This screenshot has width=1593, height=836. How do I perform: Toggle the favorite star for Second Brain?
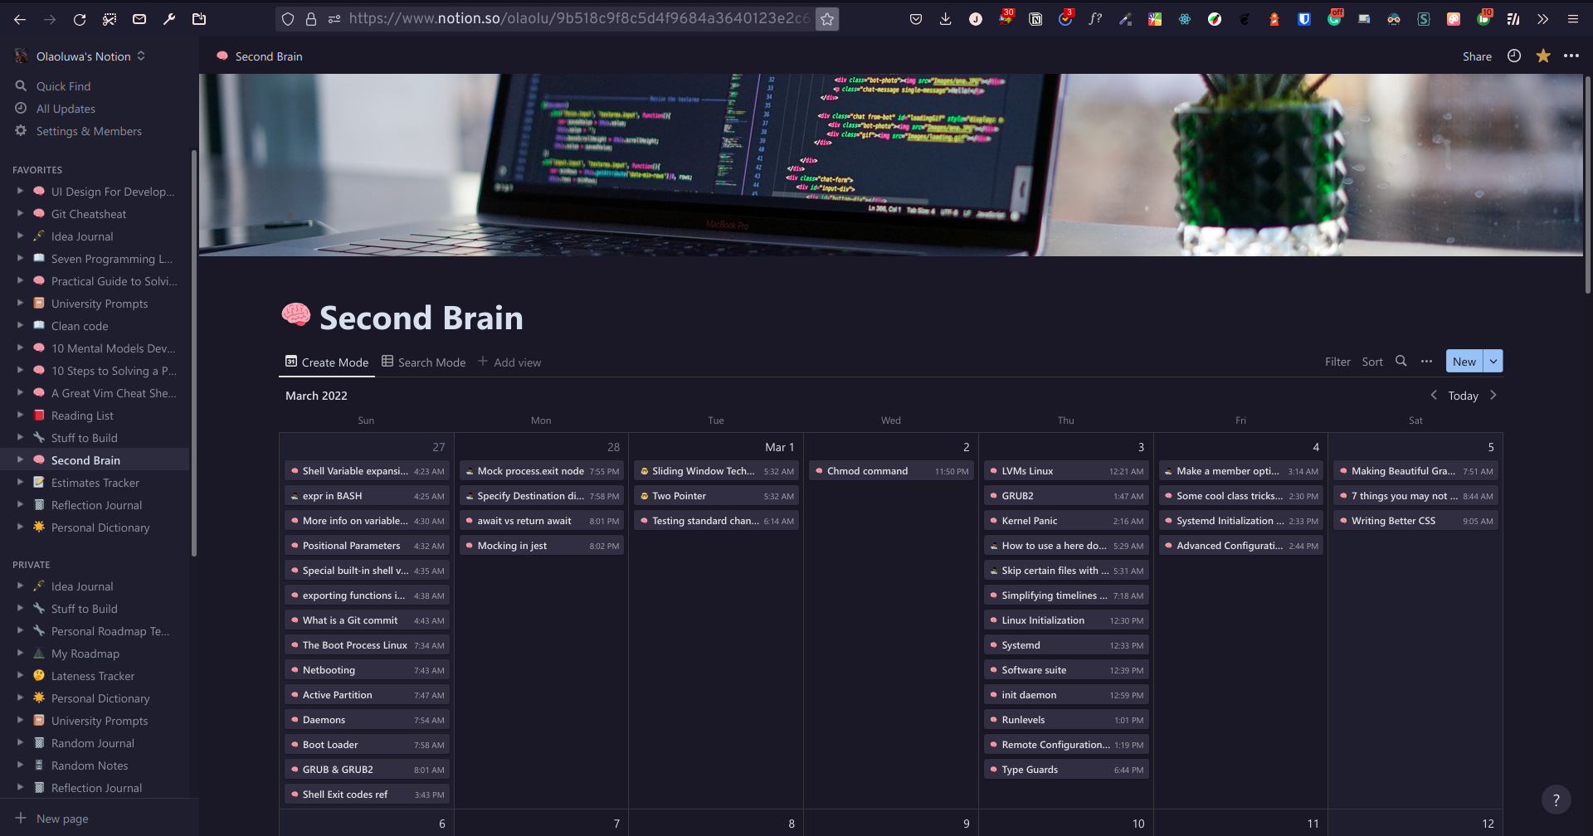pos(1542,56)
